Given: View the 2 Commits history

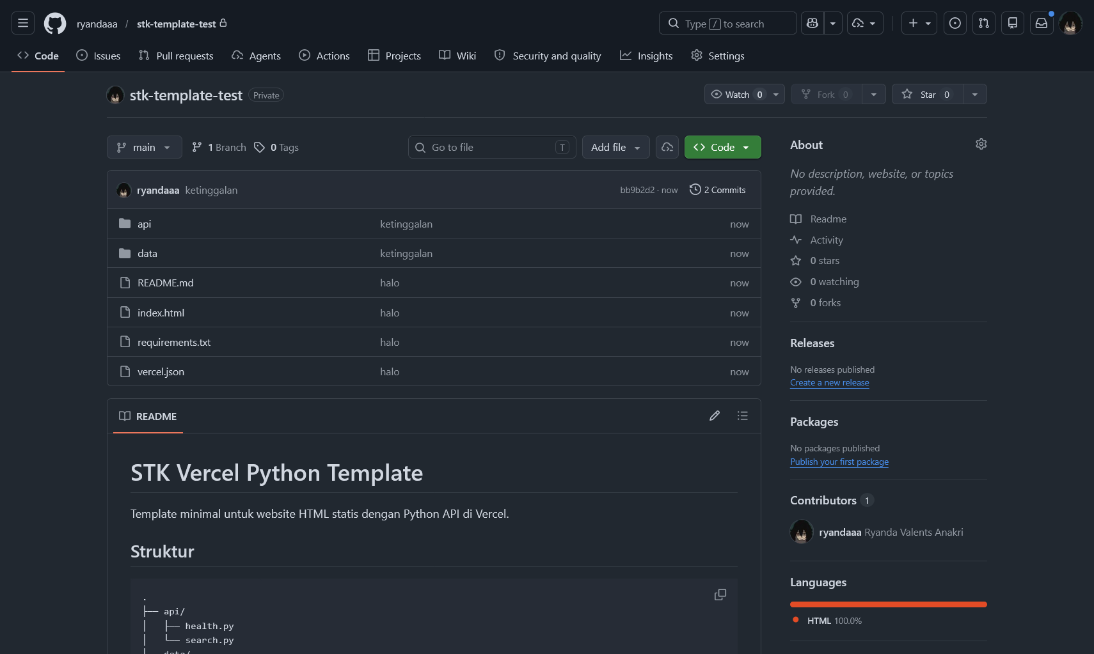Looking at the screenshot, I should pyautogui.click(x=718, y=190).
